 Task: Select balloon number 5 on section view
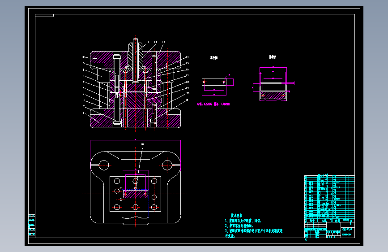tap(84, 88)
